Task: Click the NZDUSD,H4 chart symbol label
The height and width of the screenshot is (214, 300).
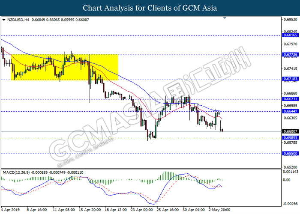Action: (18, 20)
